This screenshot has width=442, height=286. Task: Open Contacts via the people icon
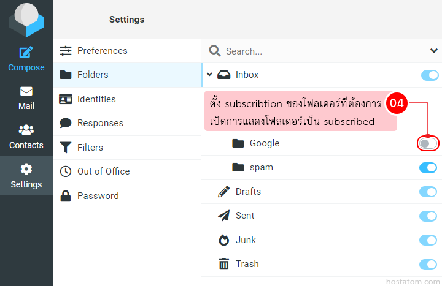click(26, 130)
